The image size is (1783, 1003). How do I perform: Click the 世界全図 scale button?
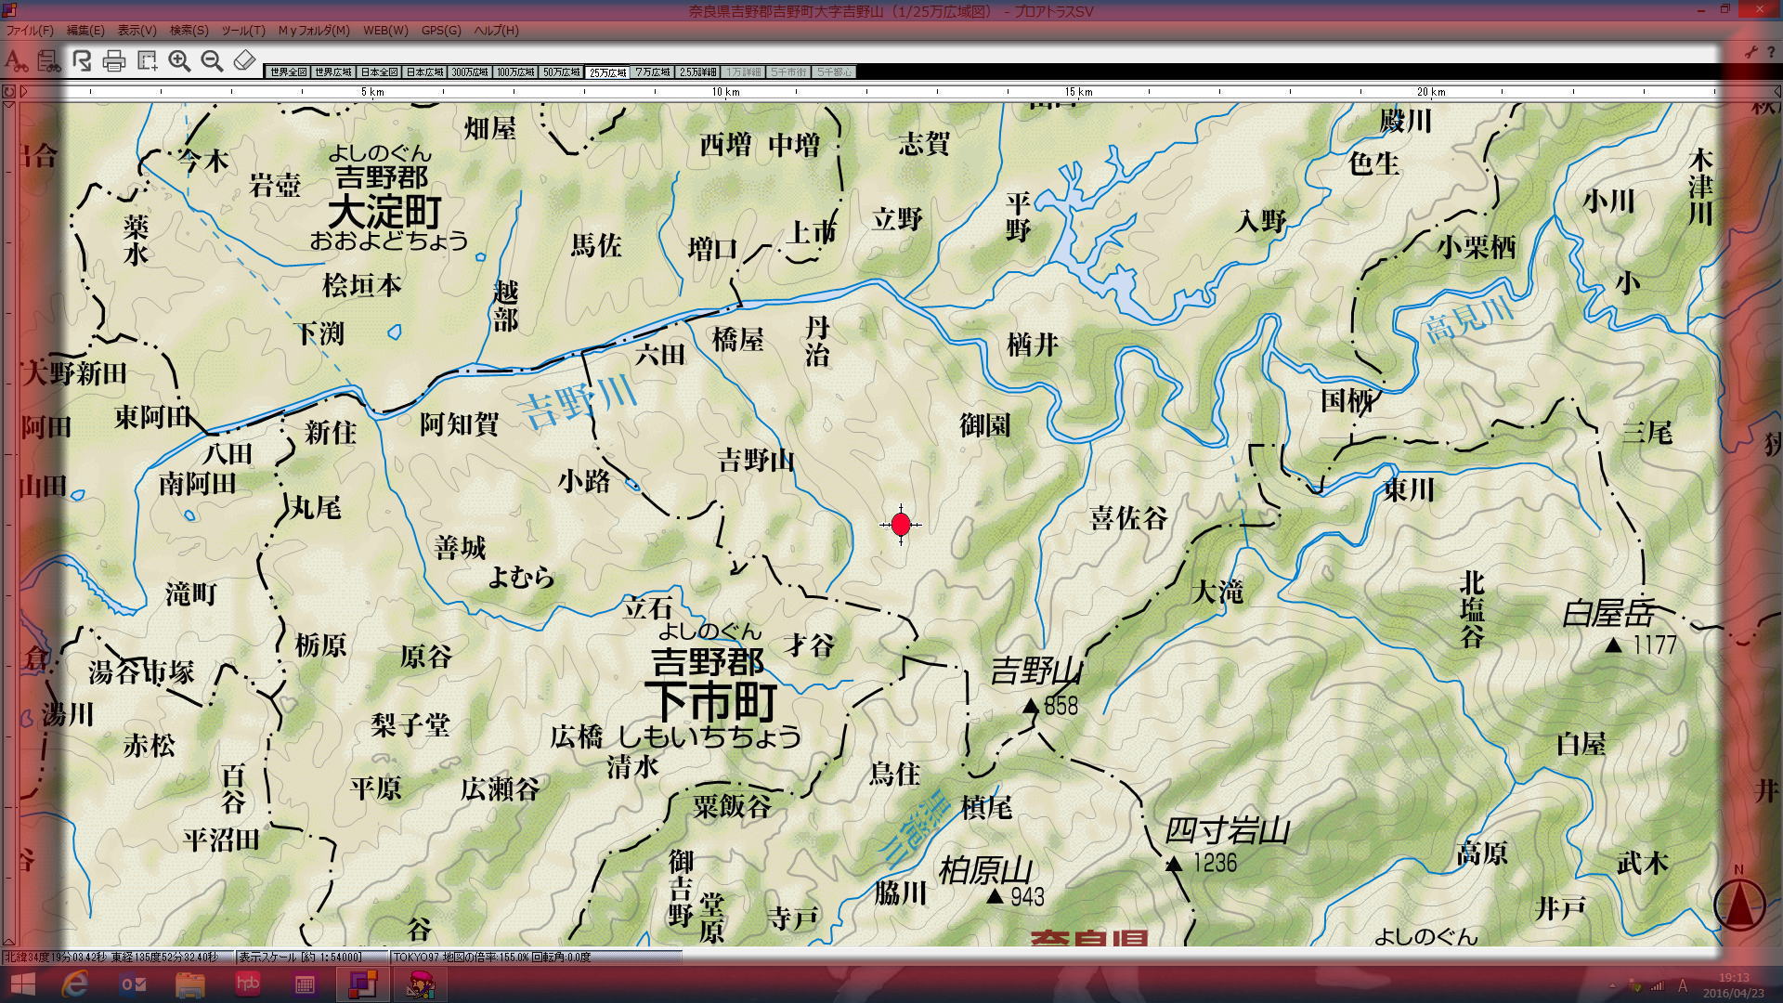point(288,72)
